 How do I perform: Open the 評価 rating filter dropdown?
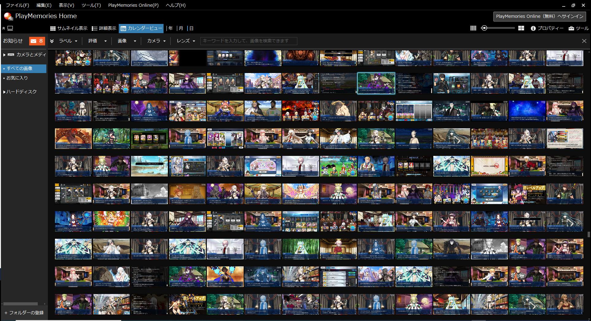pos(97,41)
